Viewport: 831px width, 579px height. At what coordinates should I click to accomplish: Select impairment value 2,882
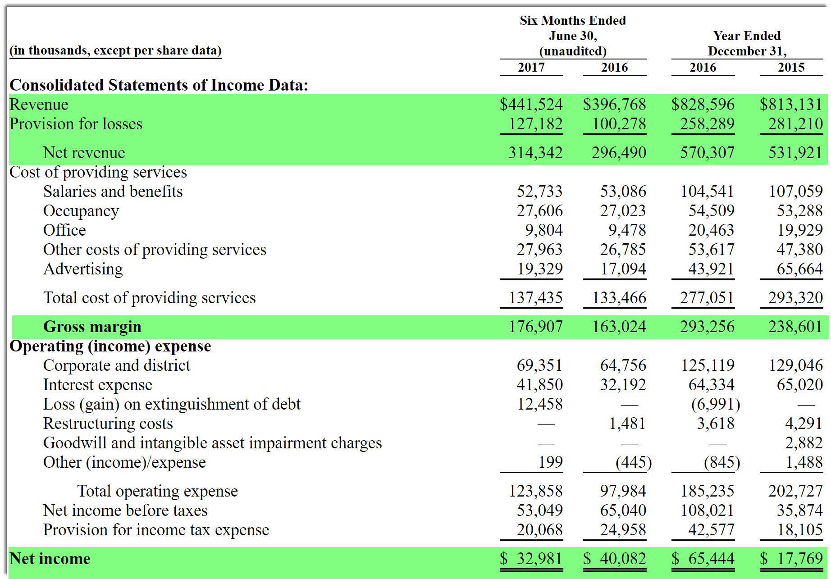[x=804, y=443]
